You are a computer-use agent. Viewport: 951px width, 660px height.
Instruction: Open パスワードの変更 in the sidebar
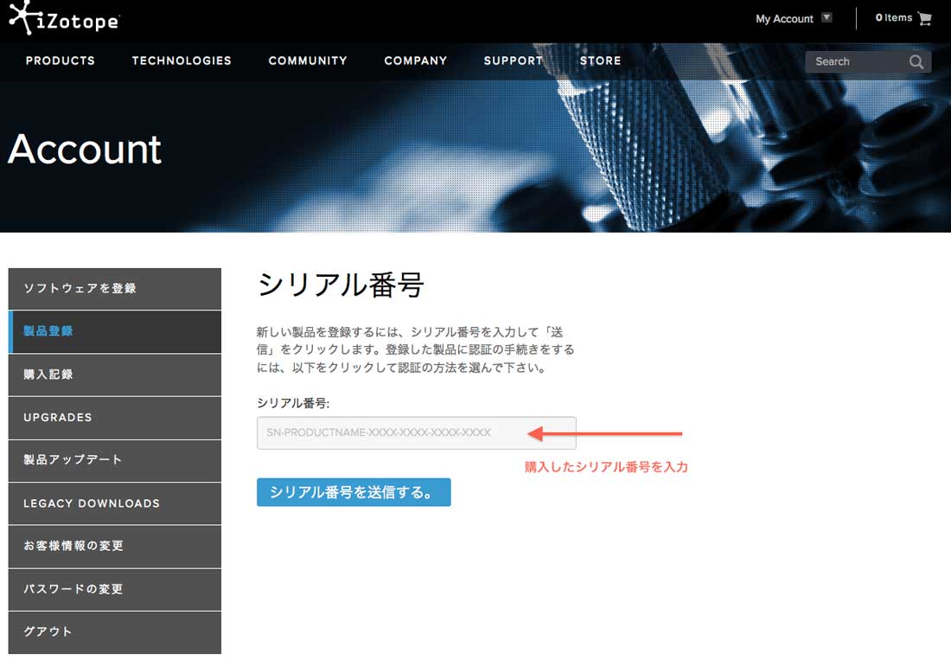coord(115,590)
